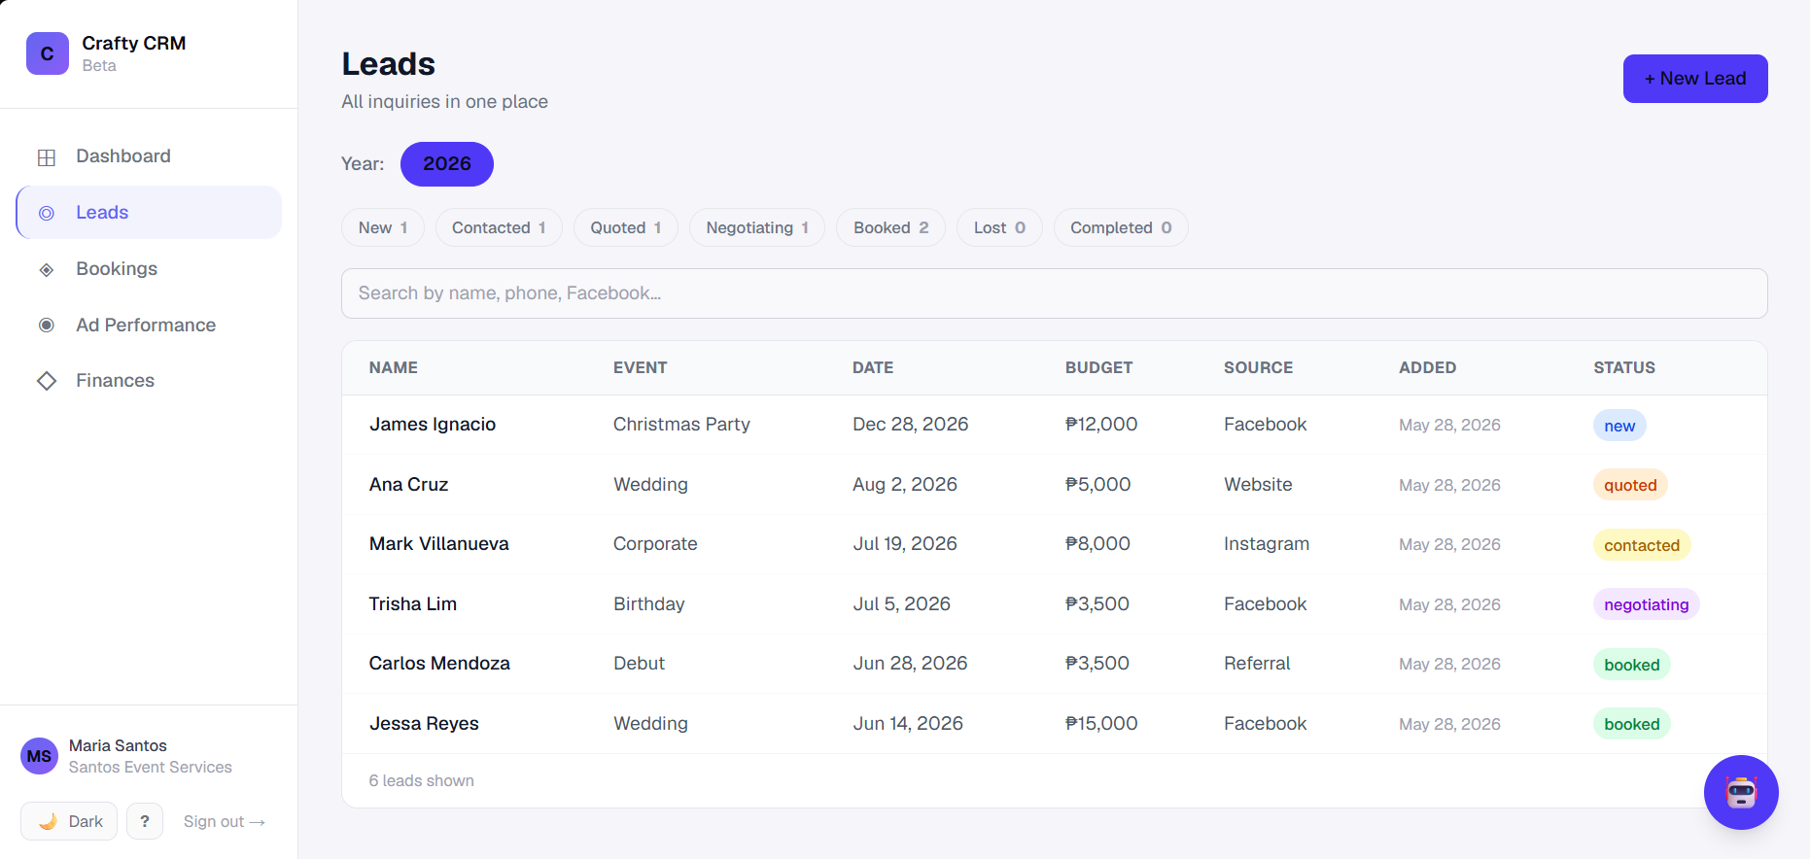Click the Bookings diamond icon in sidebar

[x=47, y=269]
